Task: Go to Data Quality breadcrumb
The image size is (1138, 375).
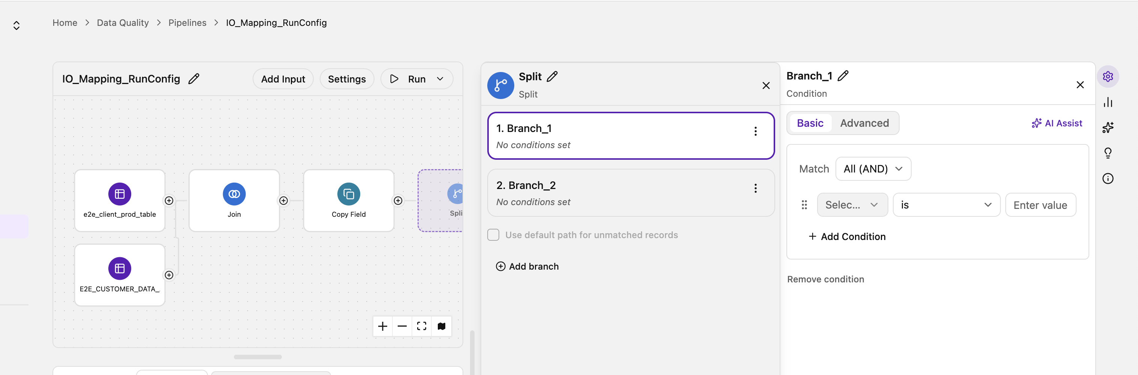Action: pos(123,22)
